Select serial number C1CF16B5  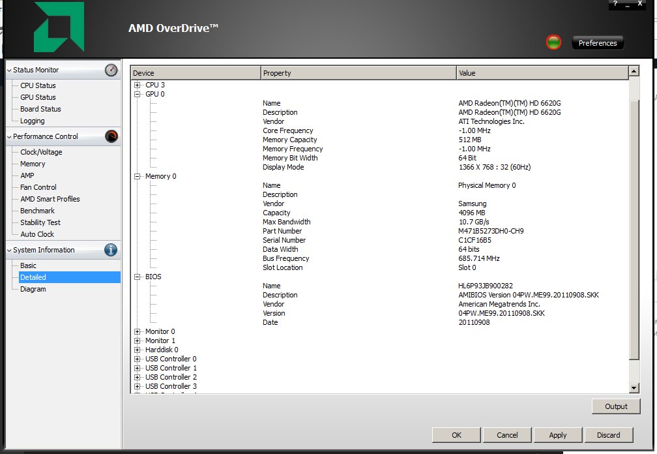474,240
